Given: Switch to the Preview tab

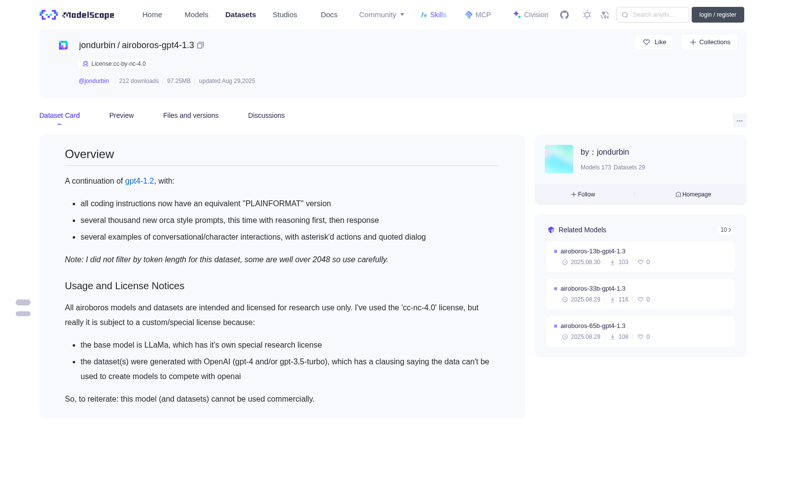Looking at the screenshot, I should pos(121,115).
